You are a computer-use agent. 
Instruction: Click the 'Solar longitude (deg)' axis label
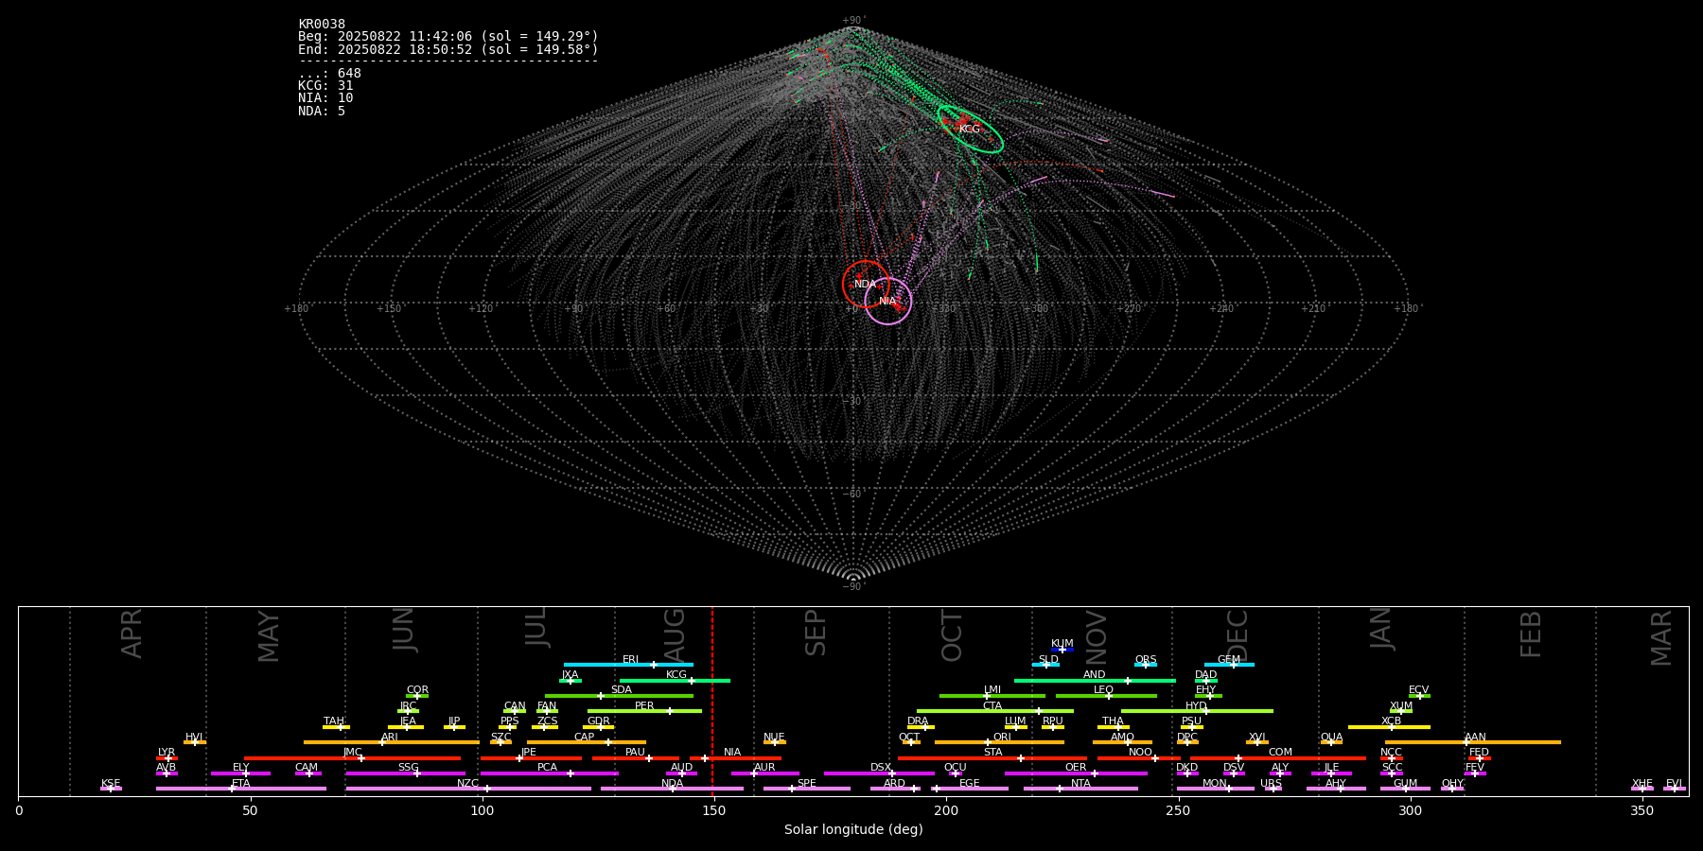coord(853,830)
